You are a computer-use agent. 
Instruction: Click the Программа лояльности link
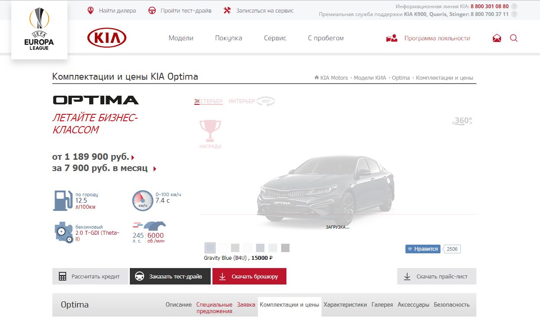(x=437, y=38)
